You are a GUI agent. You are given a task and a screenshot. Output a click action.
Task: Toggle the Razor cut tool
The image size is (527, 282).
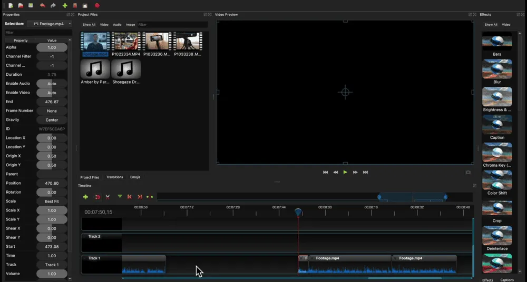pos(108,197)
